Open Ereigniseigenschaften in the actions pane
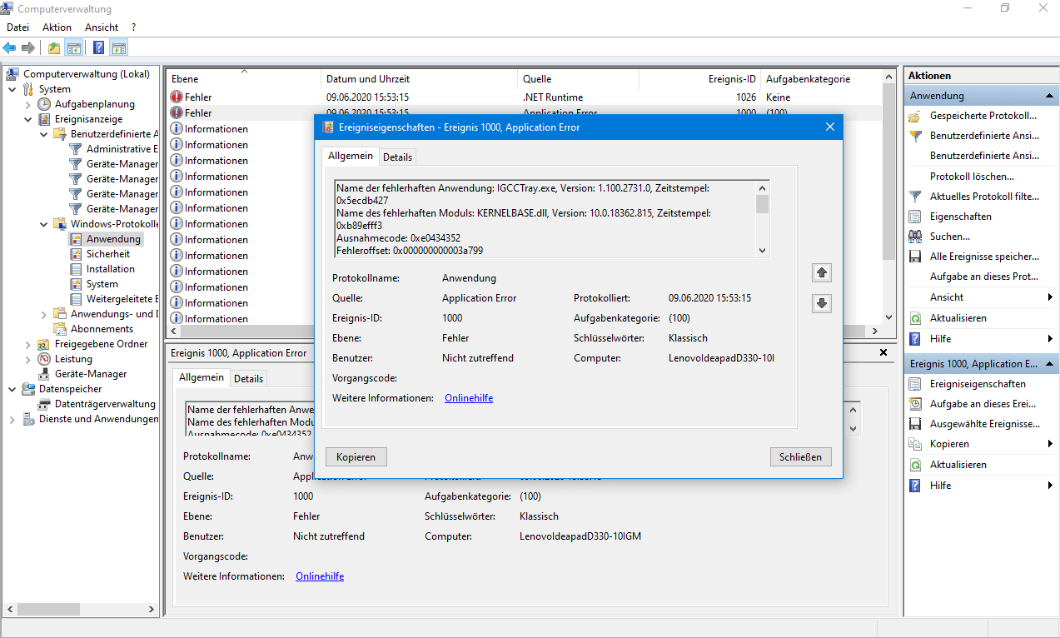 [x=978, y=384]
